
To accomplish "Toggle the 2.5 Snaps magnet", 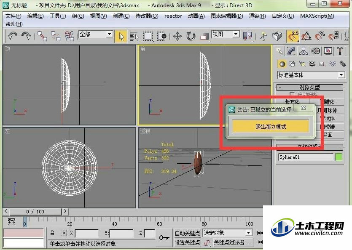I will [x=293, y=36].
